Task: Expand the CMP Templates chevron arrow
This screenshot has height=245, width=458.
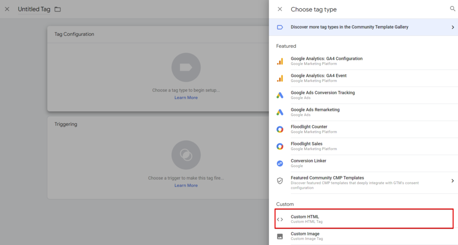Action: click(453, 181)
